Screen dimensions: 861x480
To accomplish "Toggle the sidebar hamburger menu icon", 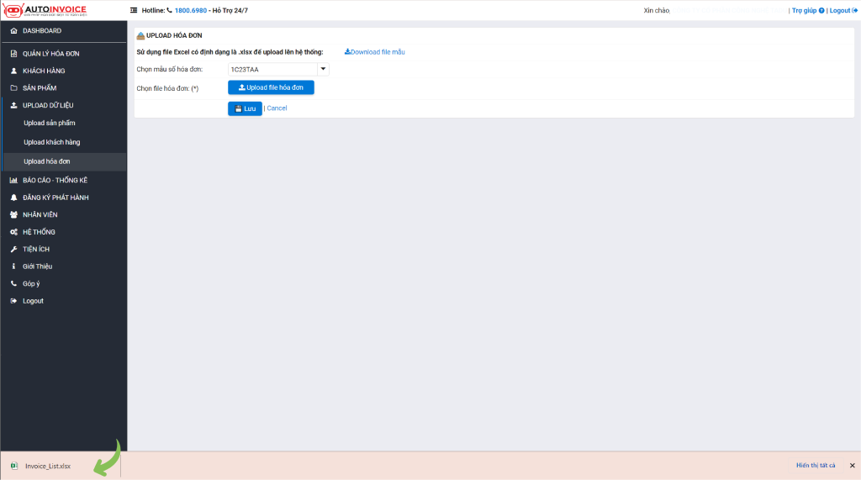I will (x=134, y=10).
